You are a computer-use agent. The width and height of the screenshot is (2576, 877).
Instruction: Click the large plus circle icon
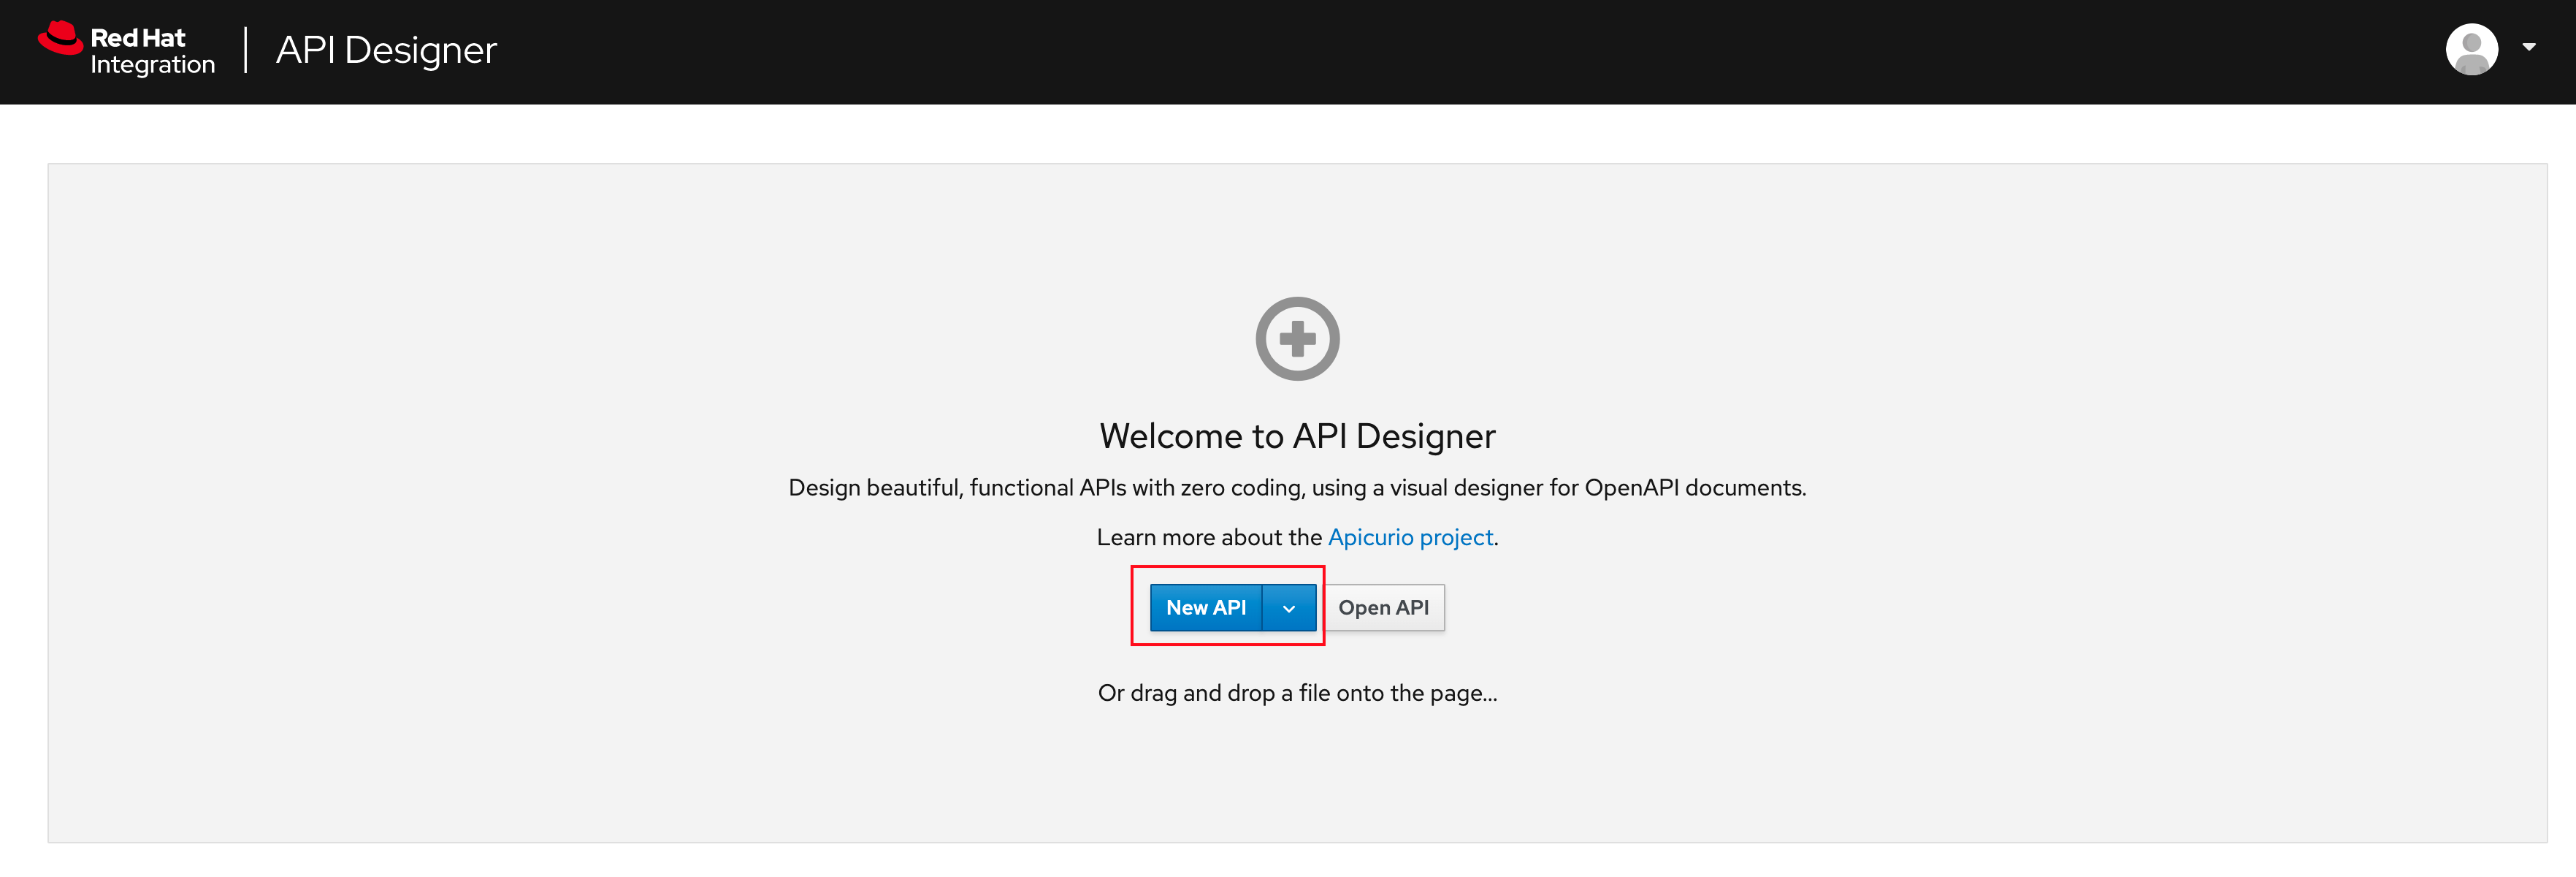tap(1297, 338)
